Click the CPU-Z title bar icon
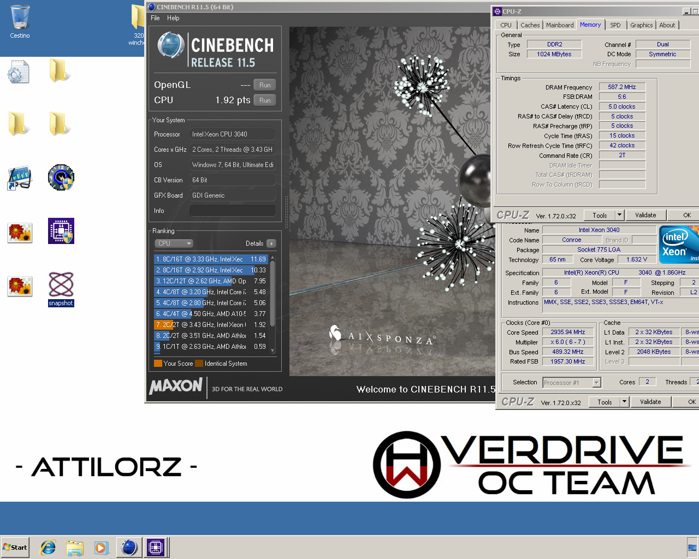This screenshot has width=699, height=559. 497,11
